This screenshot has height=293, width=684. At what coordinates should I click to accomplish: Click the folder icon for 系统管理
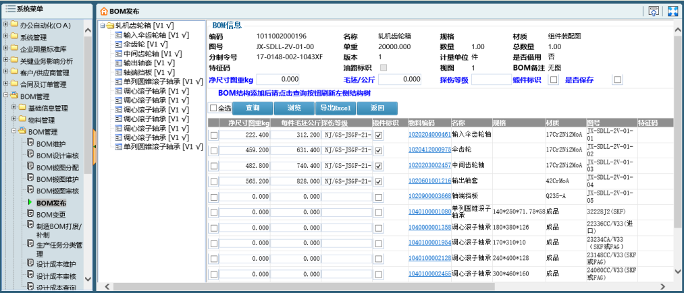[14, 37]
